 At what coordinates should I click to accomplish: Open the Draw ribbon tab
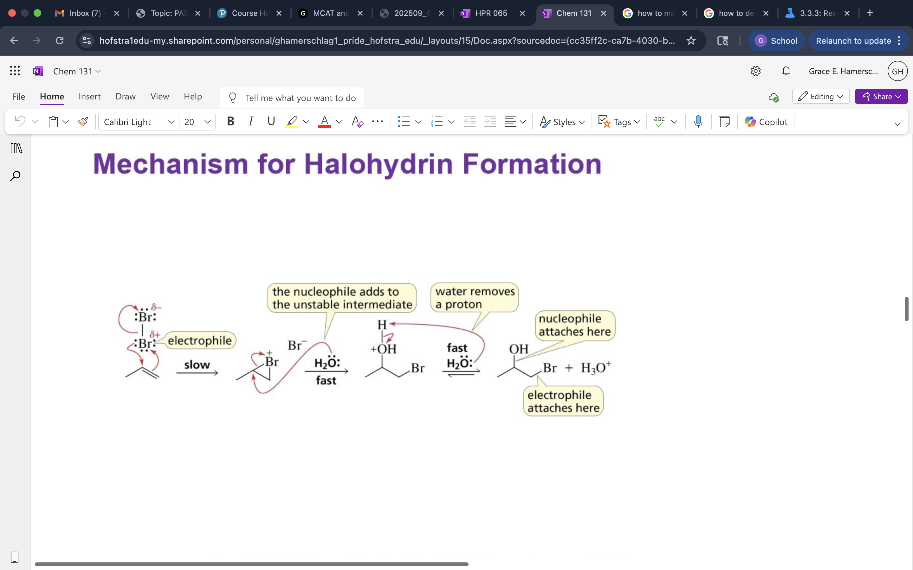click(x=125, y=97)
